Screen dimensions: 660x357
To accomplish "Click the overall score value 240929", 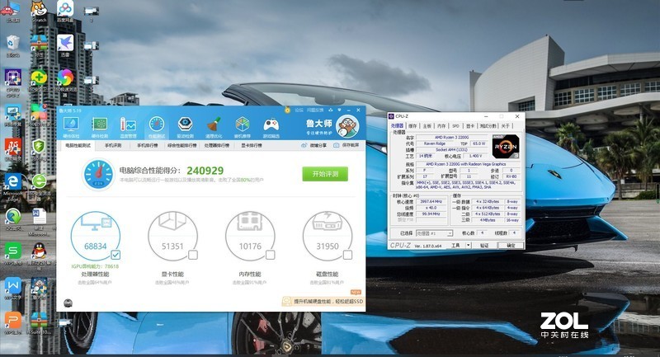I will (x=205, y=171).
